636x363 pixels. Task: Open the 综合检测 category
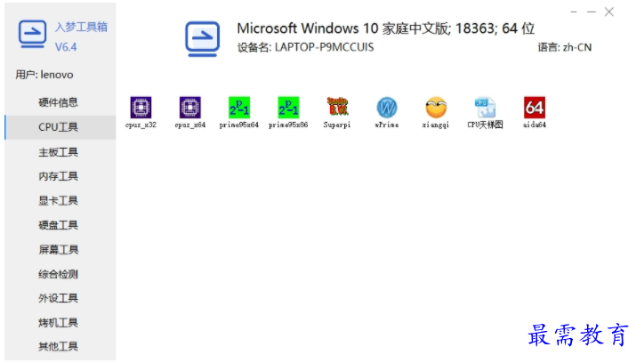(58, 274)
